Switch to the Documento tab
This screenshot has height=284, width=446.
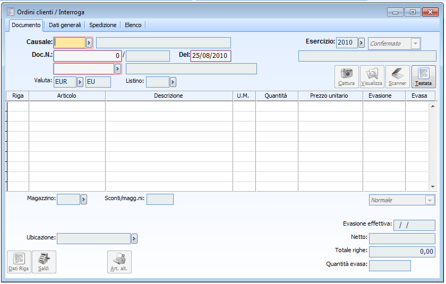[x=26, y=25]
